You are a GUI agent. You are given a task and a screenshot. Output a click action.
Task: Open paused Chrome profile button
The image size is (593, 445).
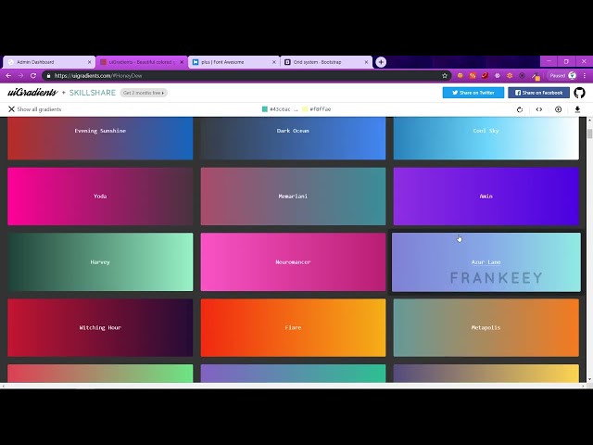pyautogui.click(x=562, y=76)
